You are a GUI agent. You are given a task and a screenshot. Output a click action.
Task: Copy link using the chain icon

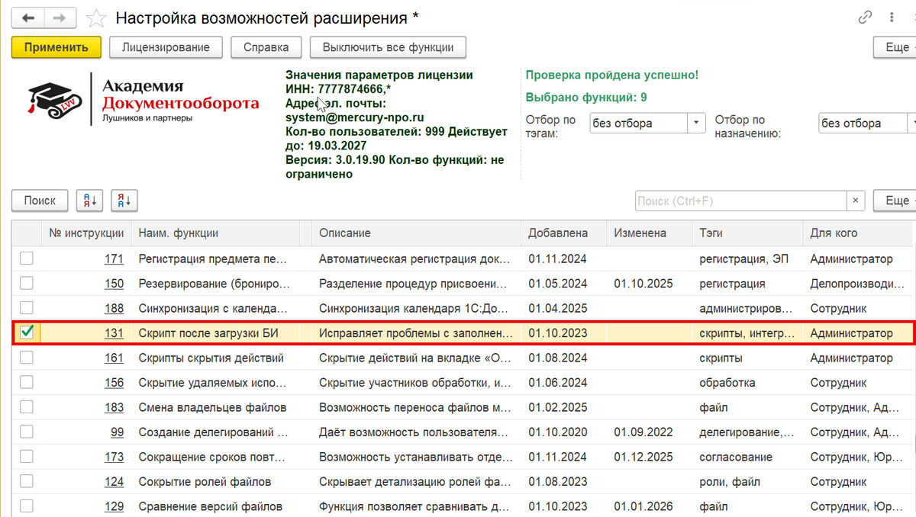[865, 17]
